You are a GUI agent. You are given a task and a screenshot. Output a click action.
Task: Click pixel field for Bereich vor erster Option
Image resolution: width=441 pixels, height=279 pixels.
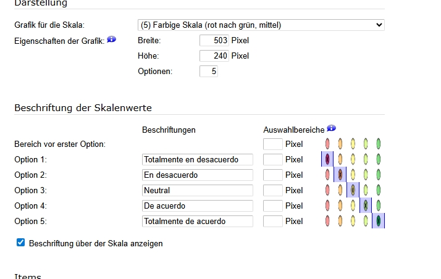pyautogui.click(x=272, y=144)
